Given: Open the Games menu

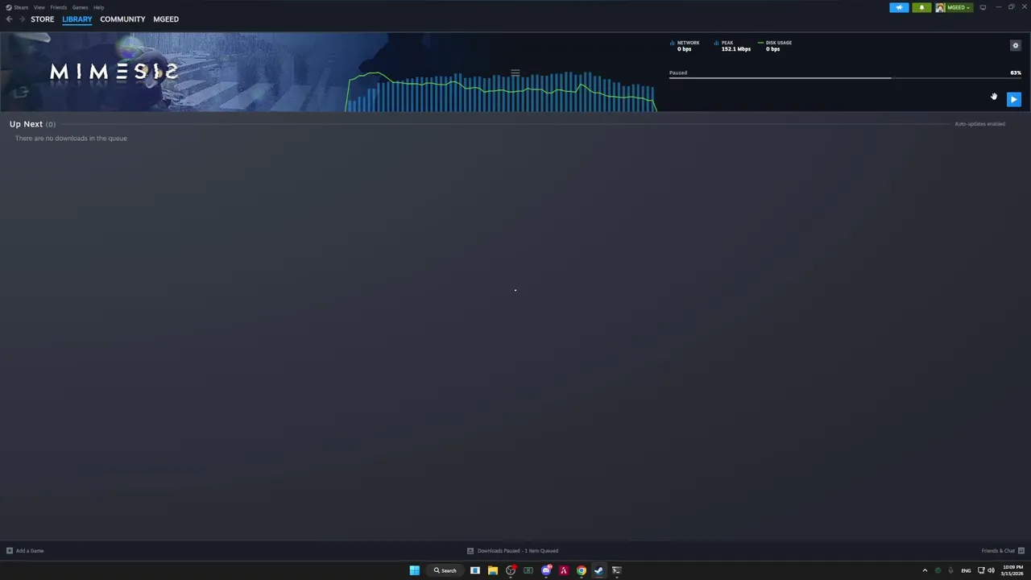Looking at the screenshot, I should click(x=80, y=7).
